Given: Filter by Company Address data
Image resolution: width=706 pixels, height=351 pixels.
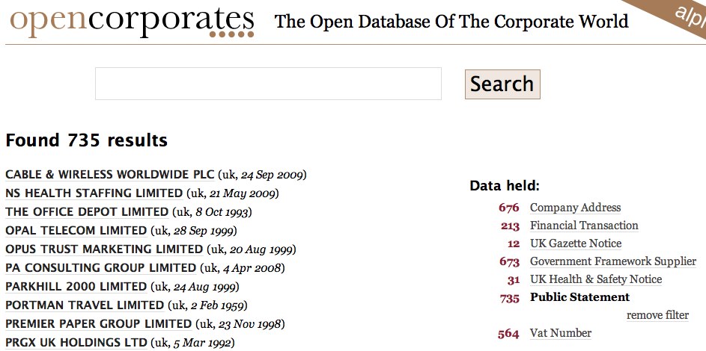Looking at the screenshot, I should point(575,208).
